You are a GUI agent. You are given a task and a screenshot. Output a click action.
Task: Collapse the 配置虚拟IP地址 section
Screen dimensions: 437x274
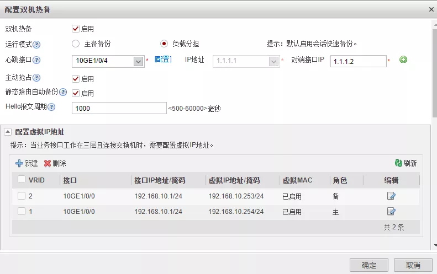[8, 132]
